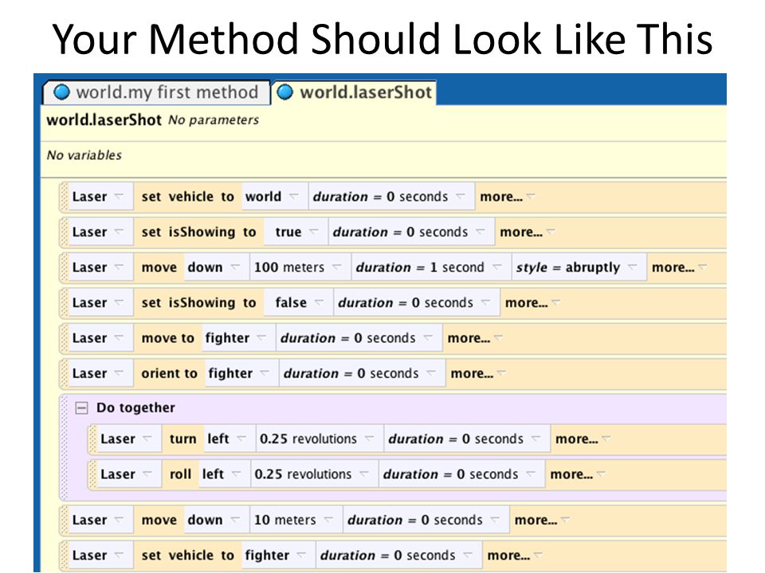Open Laser dropdown in orient to fighter row
This screenshot has width=765, height=573.
click(100, 373)
